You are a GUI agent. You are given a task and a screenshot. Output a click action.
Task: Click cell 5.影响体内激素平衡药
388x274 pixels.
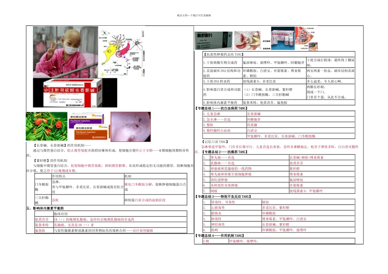pyautogui.click(x=220, y=102)
